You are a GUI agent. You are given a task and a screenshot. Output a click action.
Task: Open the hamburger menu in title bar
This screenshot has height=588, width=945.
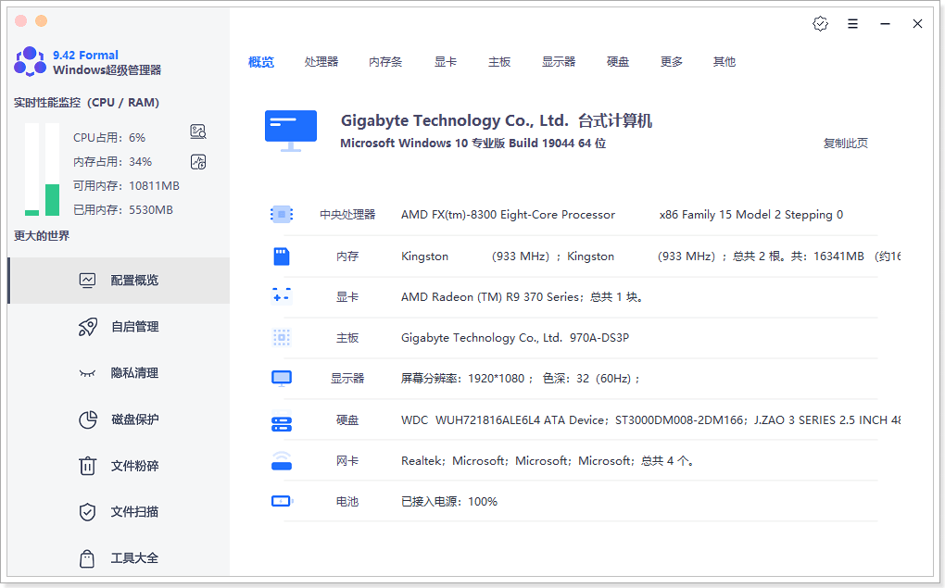852,23
